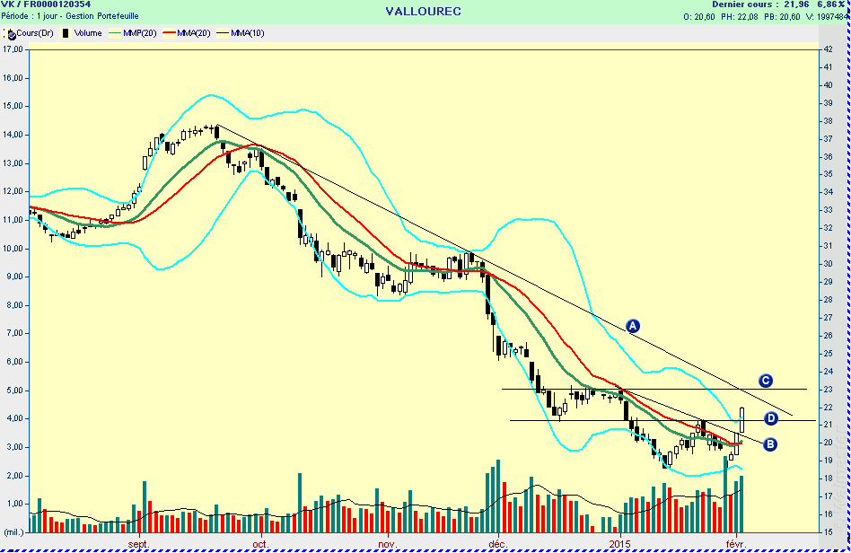
Task: Click the "(mil.)" volume unit label
Action: coord(13,532)
